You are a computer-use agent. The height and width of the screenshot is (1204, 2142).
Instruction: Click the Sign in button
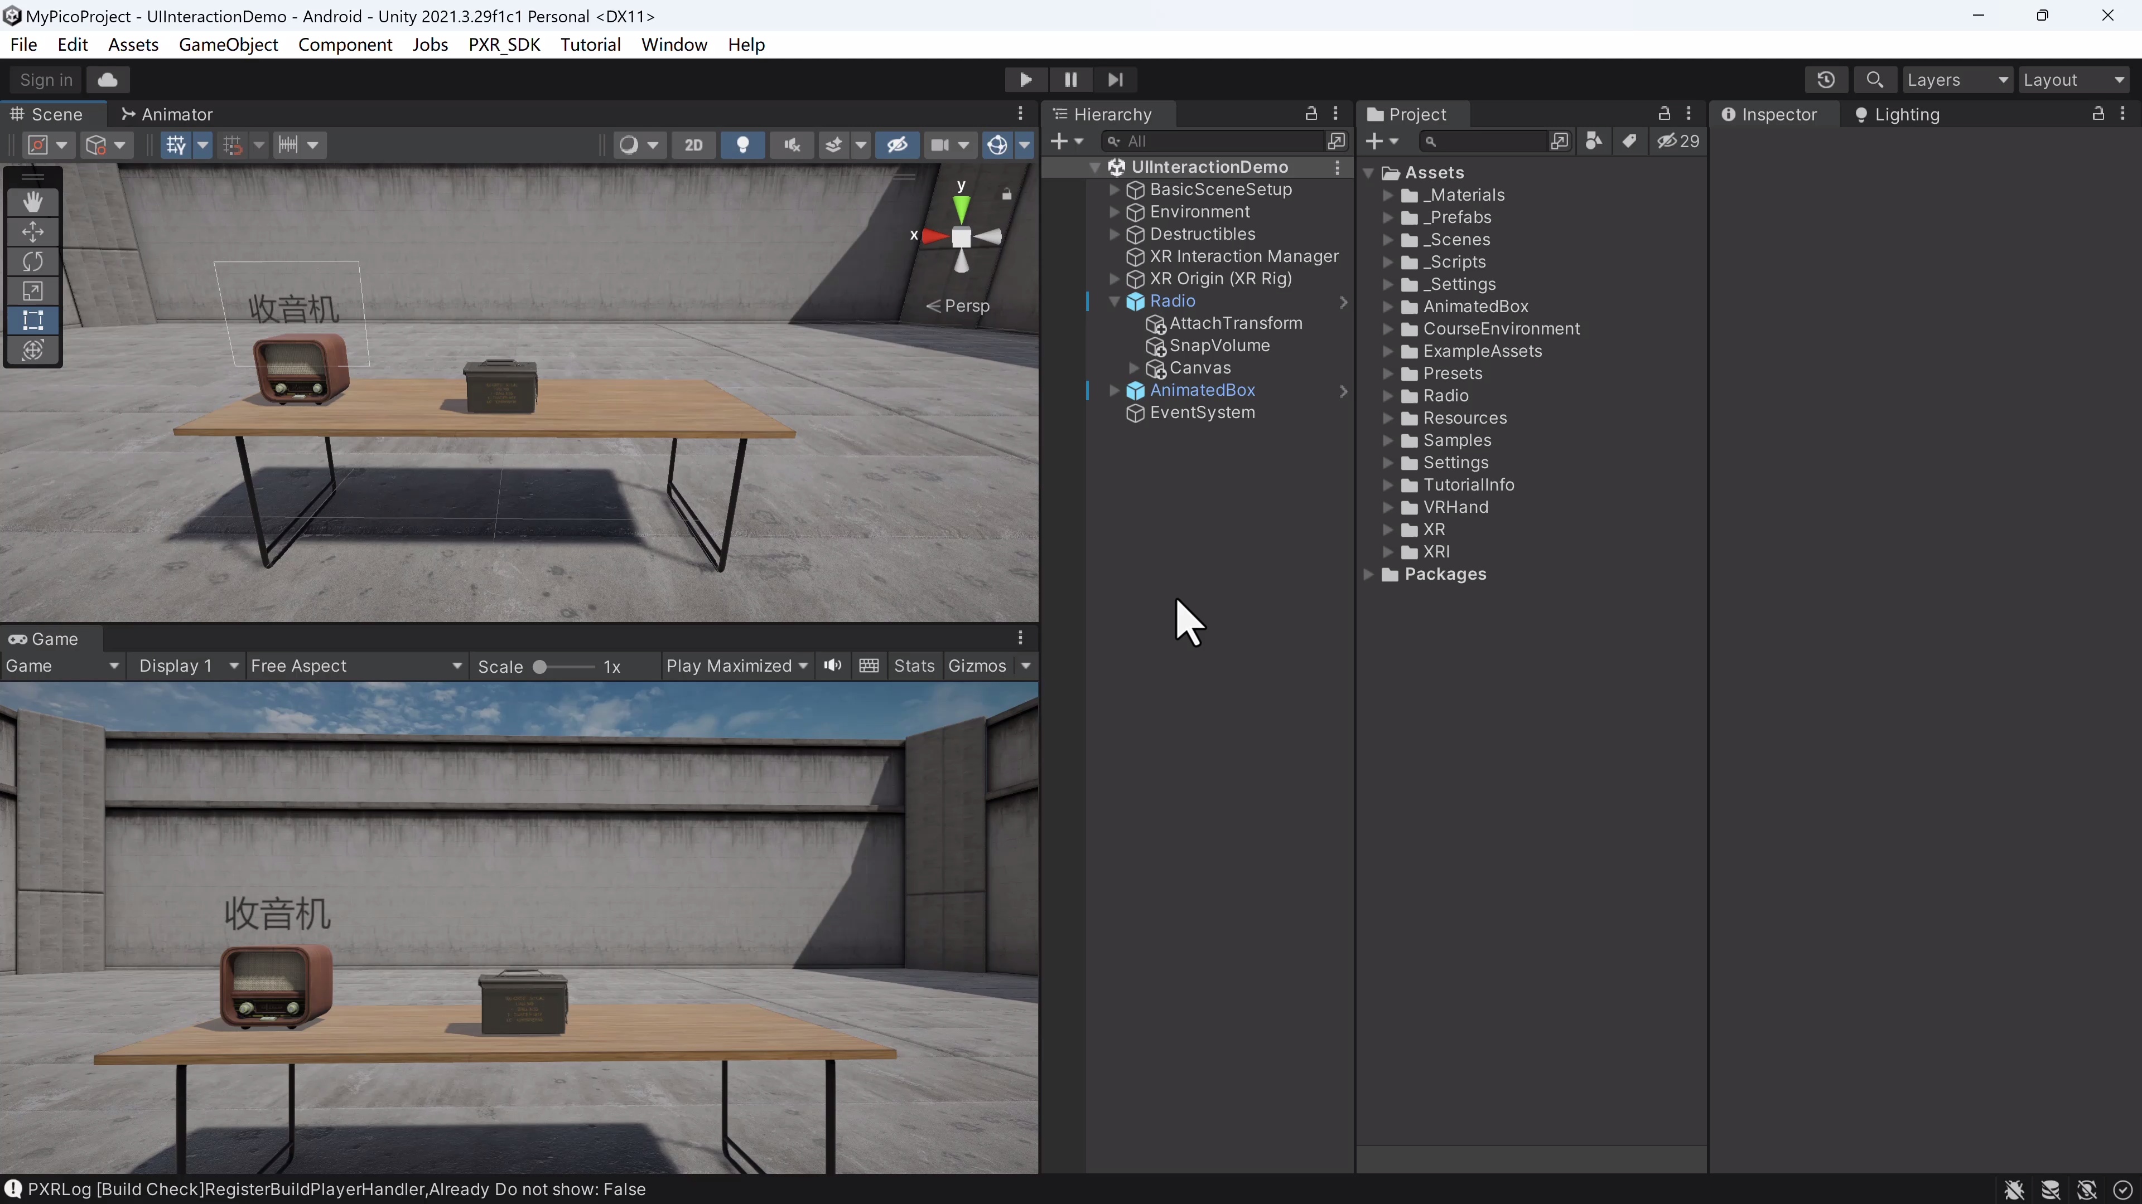pyautogui.click(x=46, y=80)
